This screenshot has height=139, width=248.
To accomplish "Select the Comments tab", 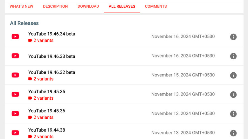I will (x=156, y=6).
